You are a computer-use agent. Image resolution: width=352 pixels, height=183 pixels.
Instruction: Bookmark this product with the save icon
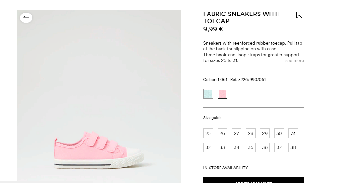299,15
